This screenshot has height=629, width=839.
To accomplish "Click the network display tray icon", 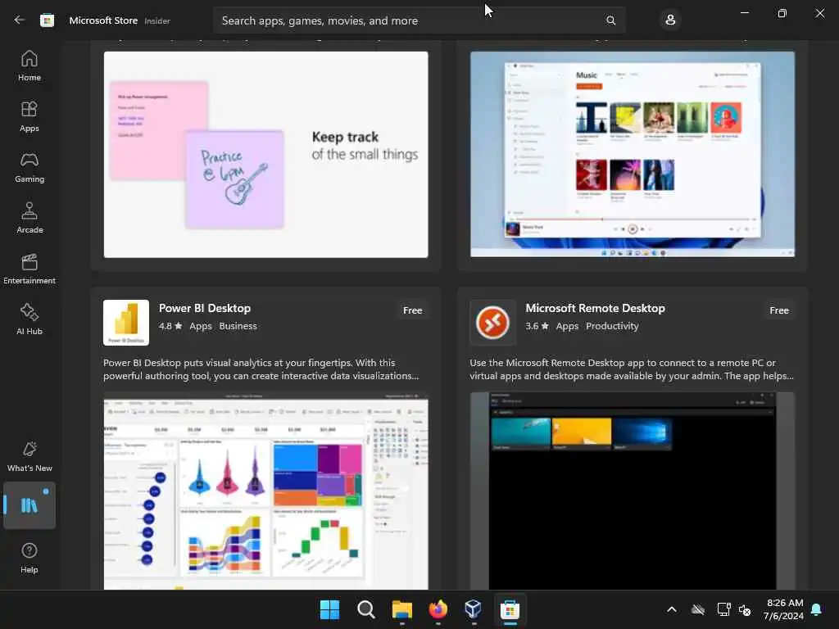I will point(723,609).
